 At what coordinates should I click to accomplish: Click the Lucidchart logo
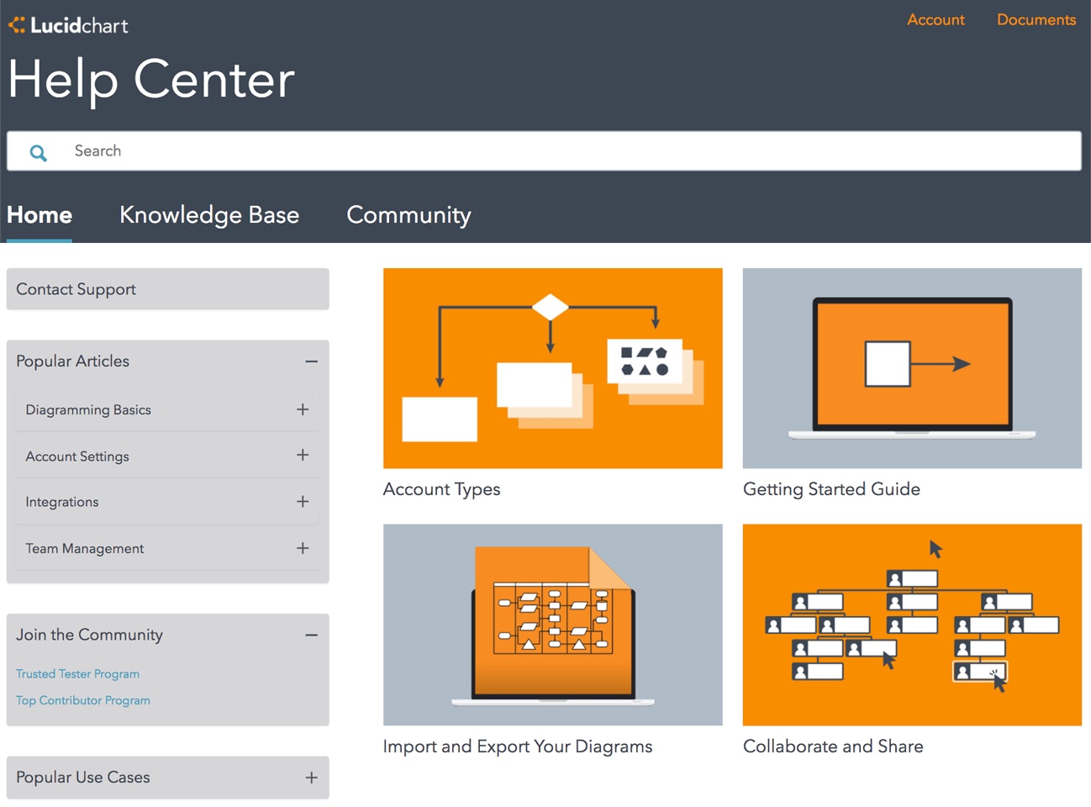point(68,25)
